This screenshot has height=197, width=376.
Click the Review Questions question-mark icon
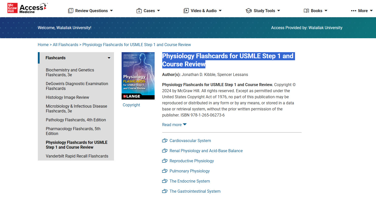coord(71,11)
